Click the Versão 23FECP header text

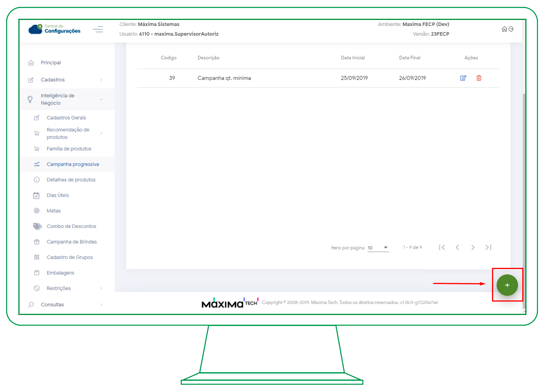pyautogui.click(x=431, y=34)
